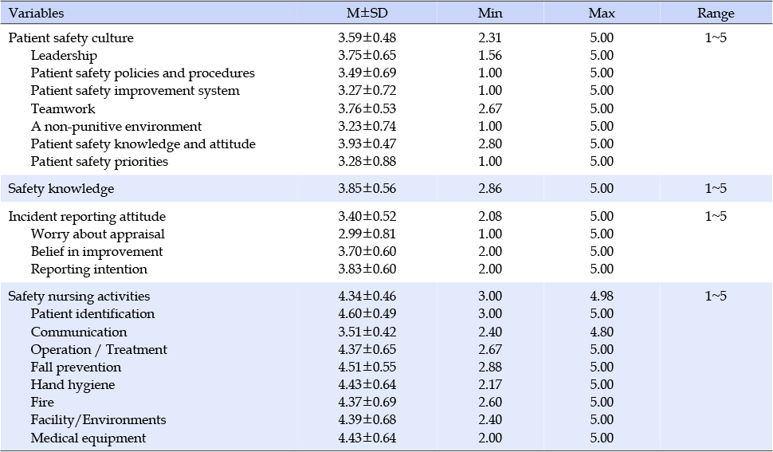773x452 pixels.
Task: Select the 'Safety knowledge' row label
Action: (x=61, y=189)
